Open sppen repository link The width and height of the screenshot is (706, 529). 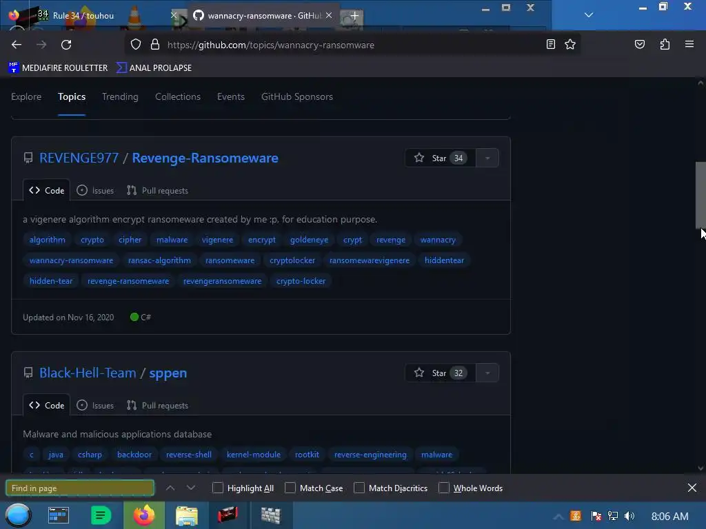pyautogui.click(x=168, y=373)
